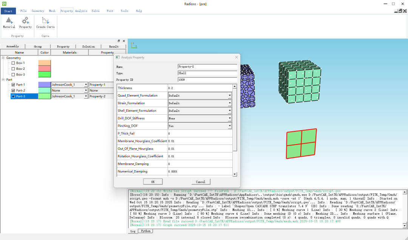Open the Solve menu

coord(96,11)
